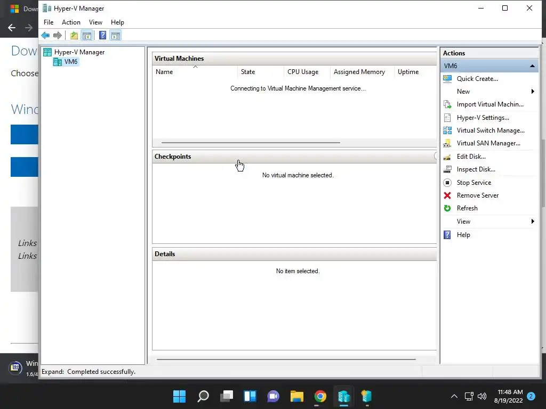Click the Checkpoints panel header
Image resolution: width=546 pixels, height=409 pixels.
[x=294, y=157]
